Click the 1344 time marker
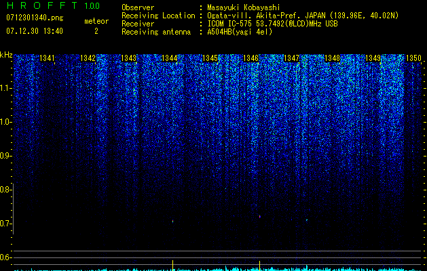The image size is (427, 271). pos(170,58)
